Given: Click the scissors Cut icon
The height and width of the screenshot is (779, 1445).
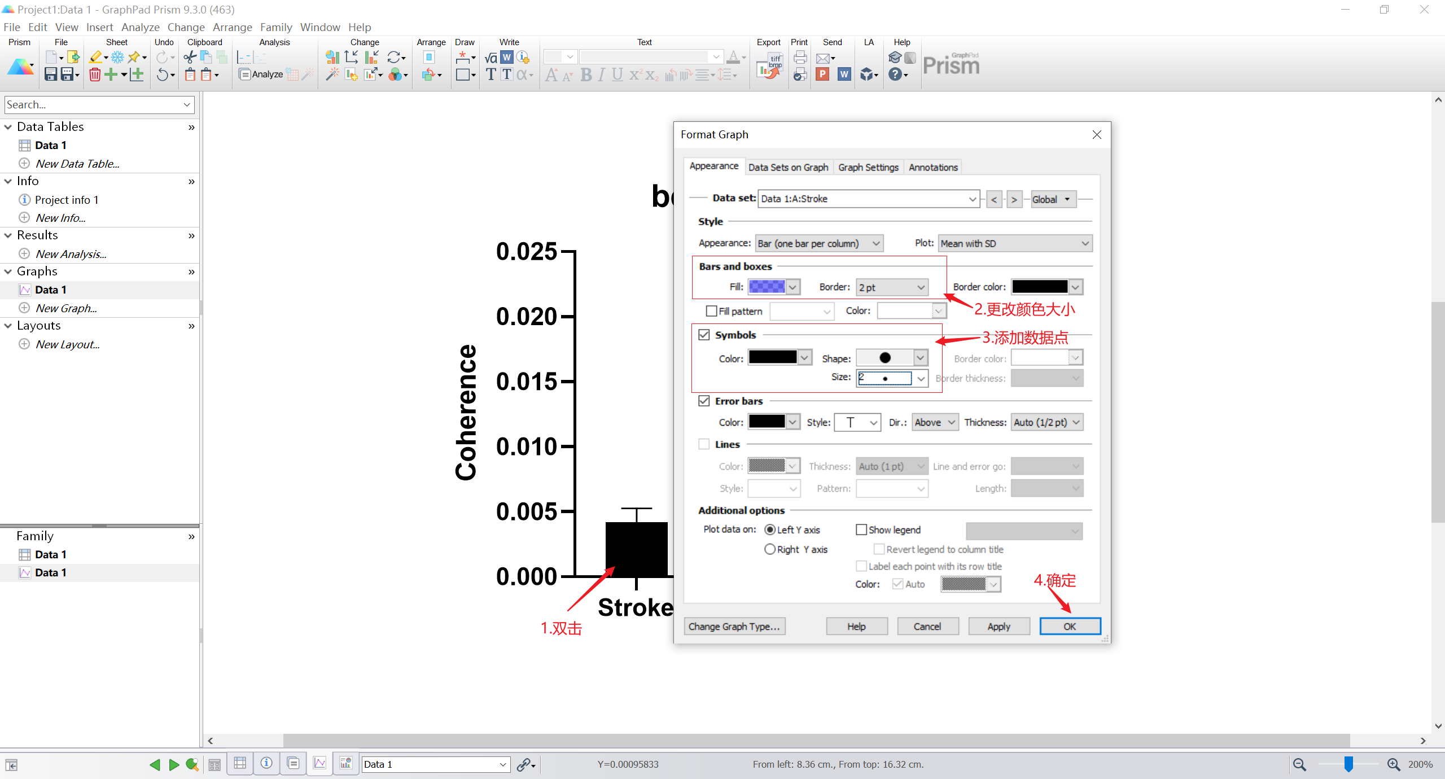Looking at the screenshot, I should (190, 57).
